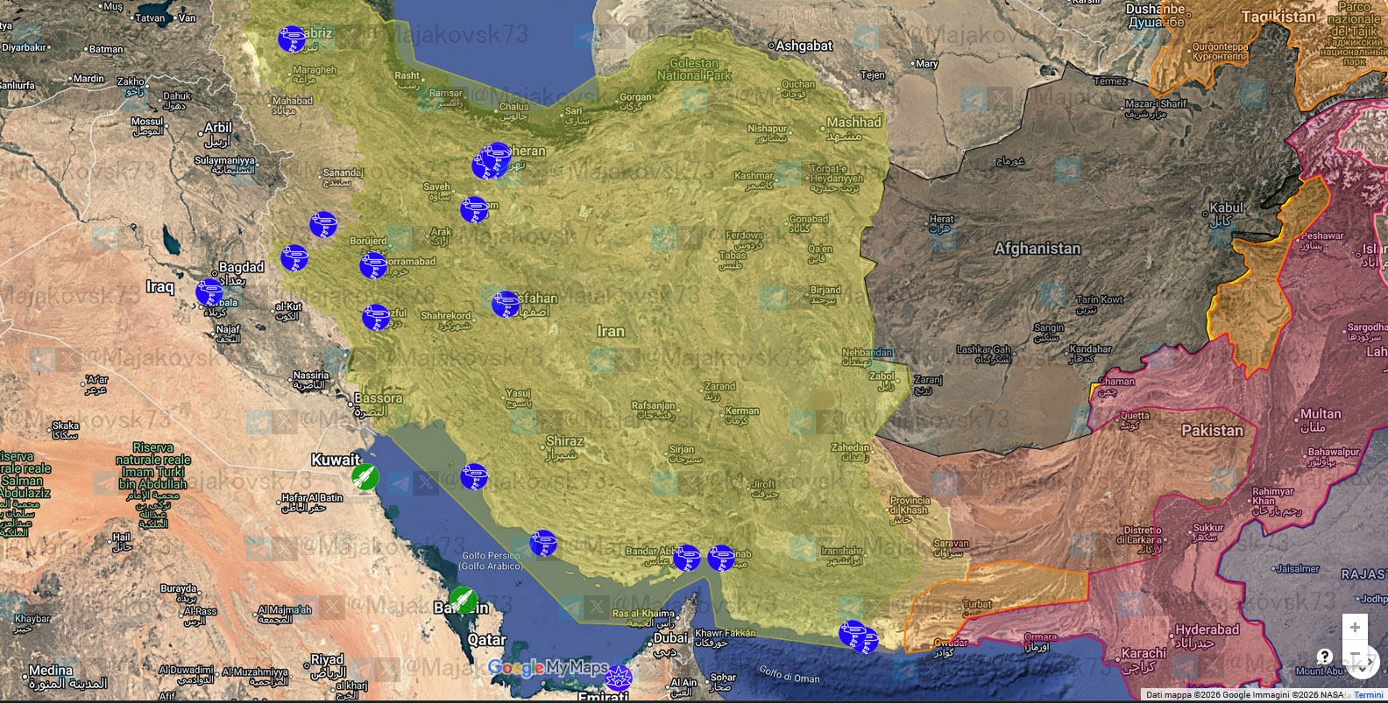
Task: Click the bomber marker beside Minab
Action: pyautogui.click(x=721, y=557)
